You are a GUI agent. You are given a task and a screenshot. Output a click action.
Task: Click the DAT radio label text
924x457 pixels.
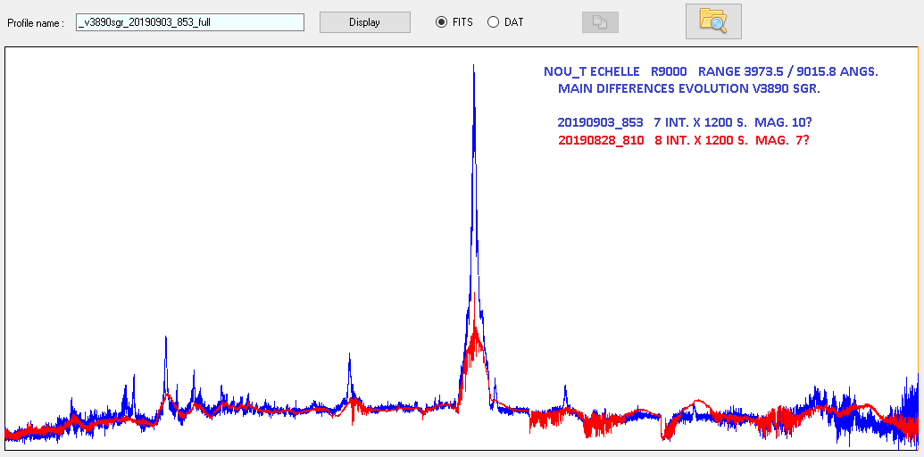(x=513, y=22)
